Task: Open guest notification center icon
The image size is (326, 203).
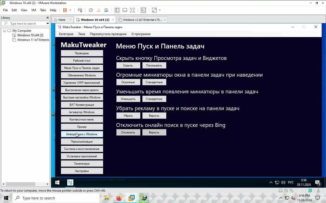Action: 318,182
